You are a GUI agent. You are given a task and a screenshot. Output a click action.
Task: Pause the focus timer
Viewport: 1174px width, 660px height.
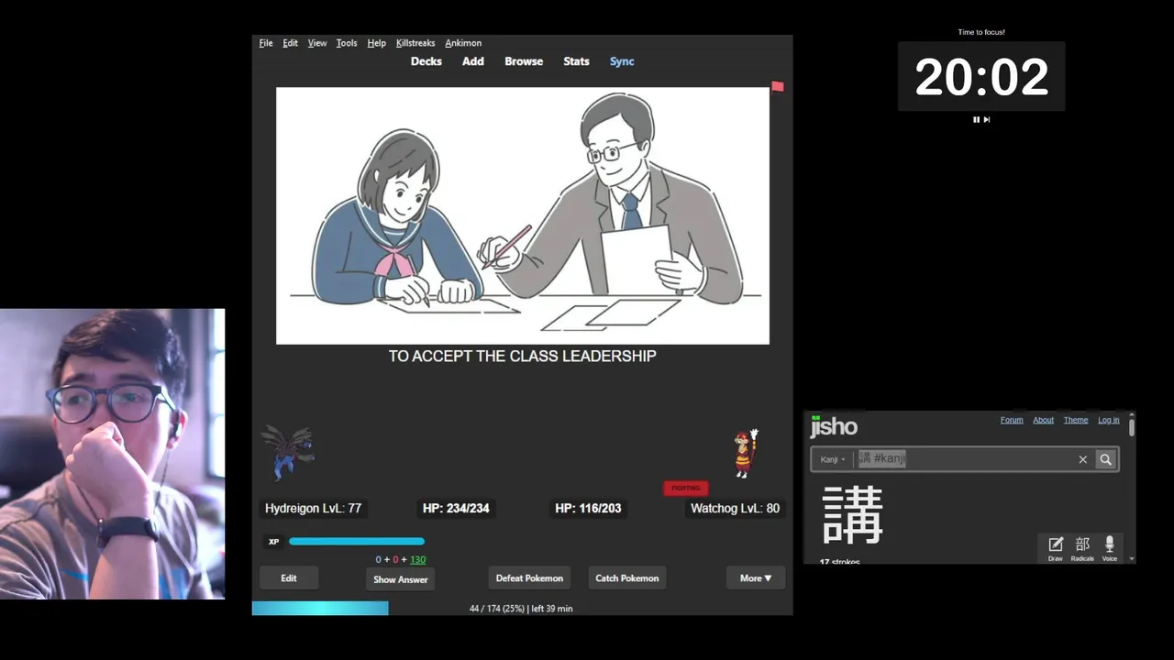click(x=977, y=119)
